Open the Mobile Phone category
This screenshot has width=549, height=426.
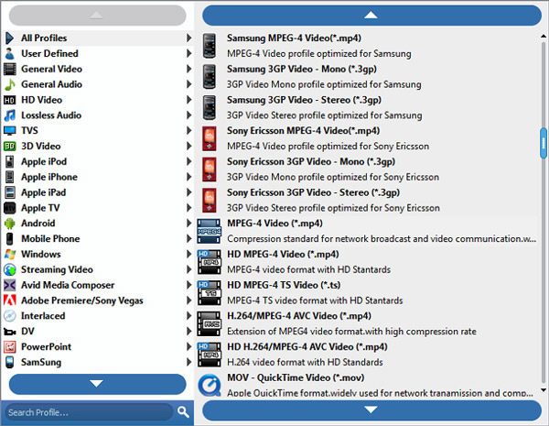coord(98,238)
